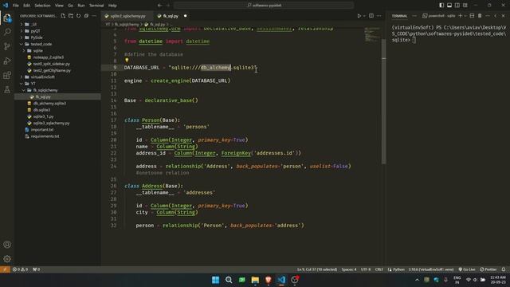This screenshot has width=510, height=287.
Task: Click errors and warnings status indicator
Action: tap(20, 269)
